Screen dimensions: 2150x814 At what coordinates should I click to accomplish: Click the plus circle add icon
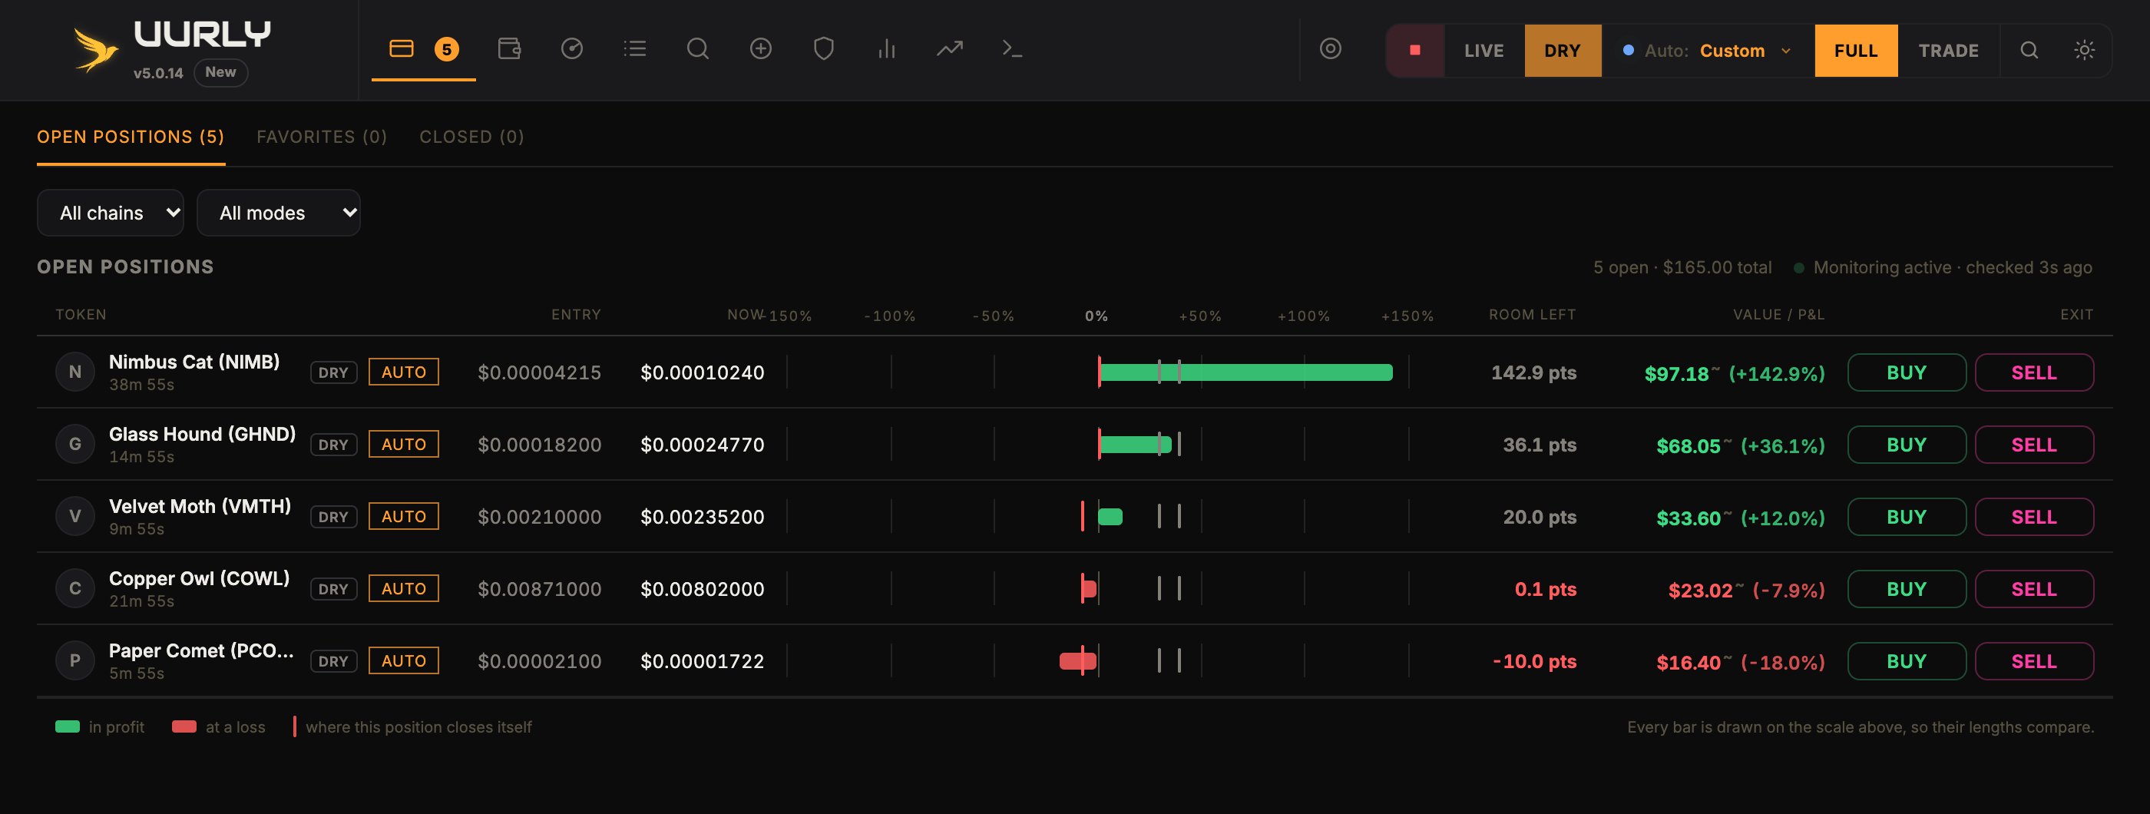(760, 49)
